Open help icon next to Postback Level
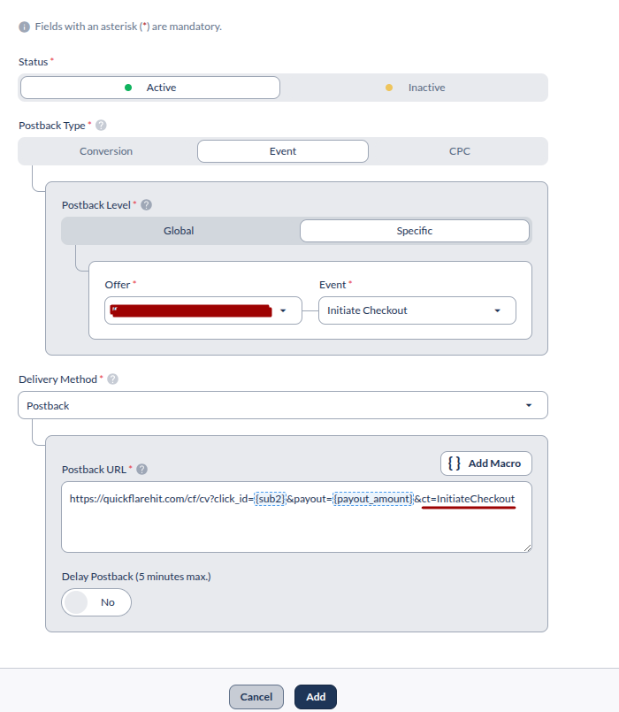The width and height of the screenshot is (619, 712). click(146, 205)
